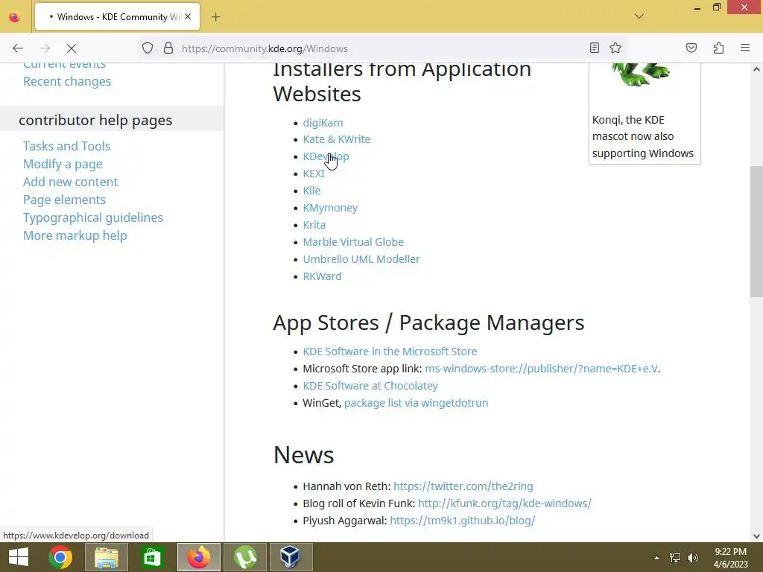The width and height of the screenshot is (763, 572).
Task: View site security via the padlock icon
Action: [168, 48]
